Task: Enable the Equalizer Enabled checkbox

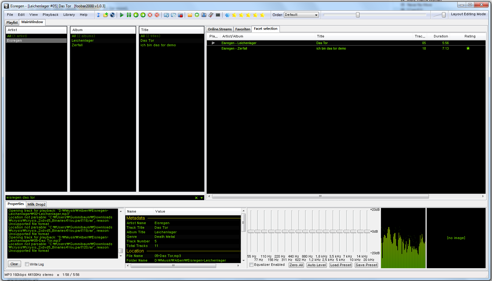Action: (x=251, y=265)
